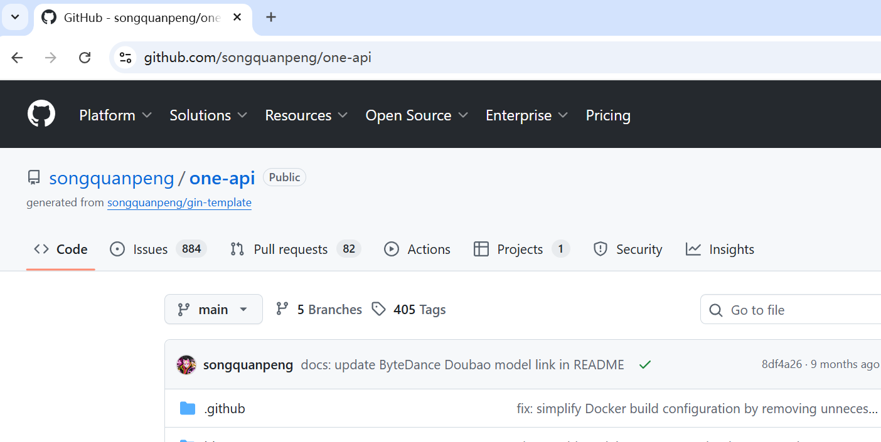Click the browser address bar URL
Viewport: 881px width, 442px height.
pos(258,58)
